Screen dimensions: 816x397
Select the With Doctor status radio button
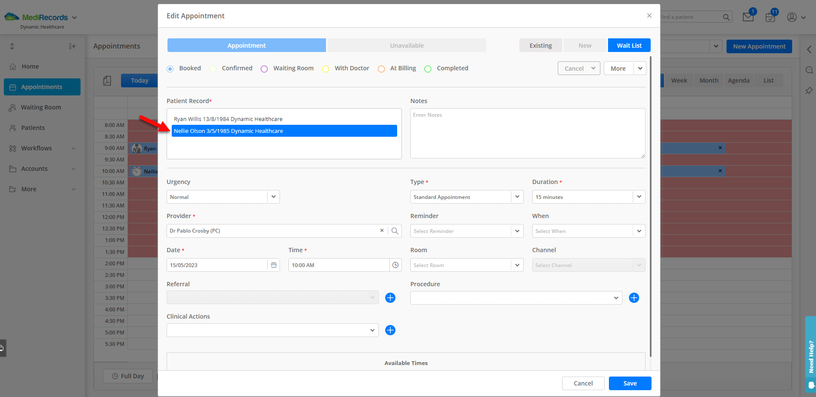(326, 69)
